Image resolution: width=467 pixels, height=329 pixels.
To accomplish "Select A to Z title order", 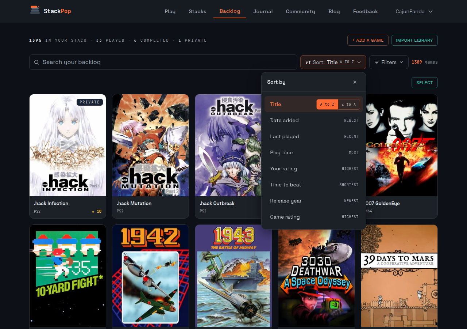I will coord(327,105).
